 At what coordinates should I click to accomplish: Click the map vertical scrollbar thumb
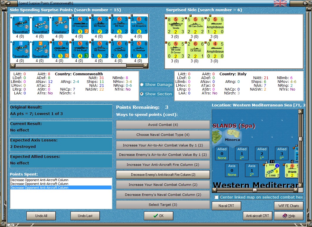[x=301, y=139]
